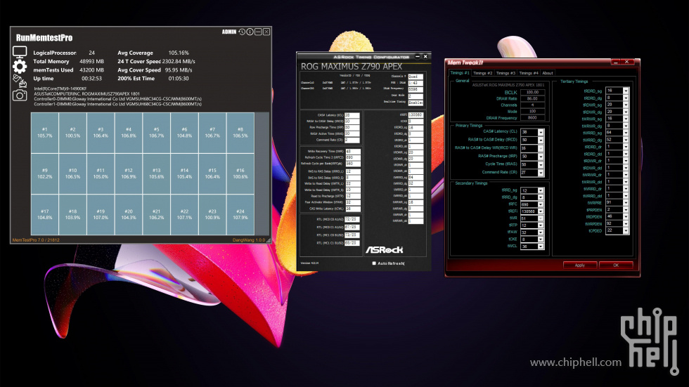
Task: Click CAS# Latency (tCL) field in ASRock Configurator
Action: [x=352, y=115]
